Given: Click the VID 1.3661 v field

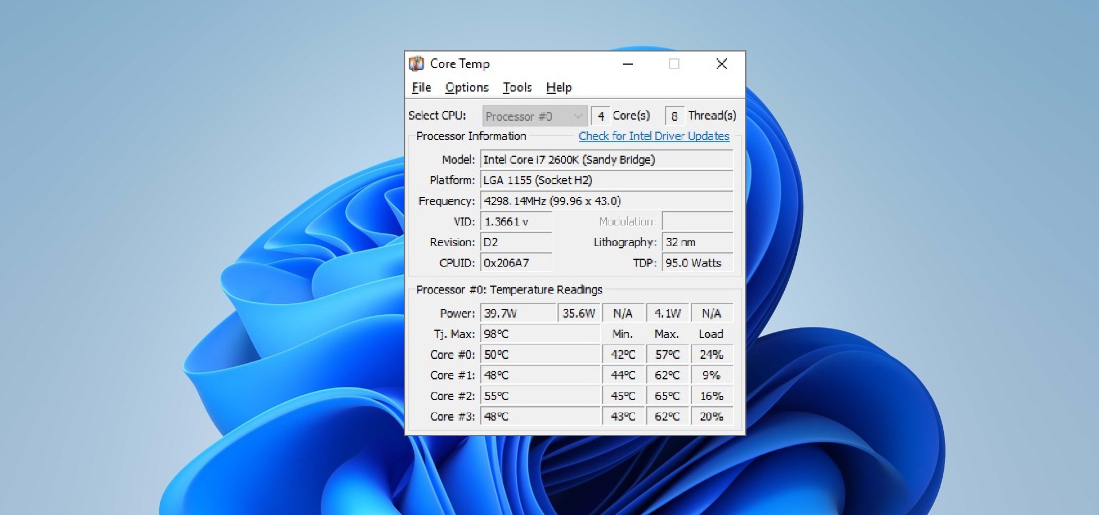Looking at the screenshot, I should coord(516,221).
